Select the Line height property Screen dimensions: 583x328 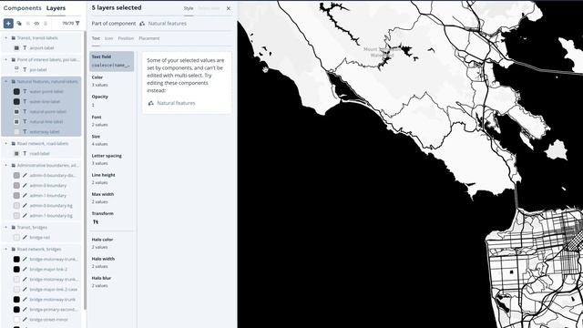pyautogui.click(x=111, y=179)
